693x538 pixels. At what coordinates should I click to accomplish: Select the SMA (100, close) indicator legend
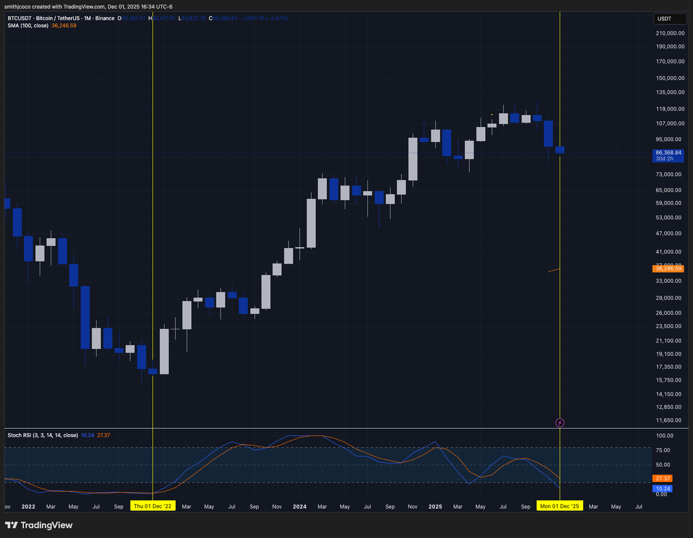[28, 25]
